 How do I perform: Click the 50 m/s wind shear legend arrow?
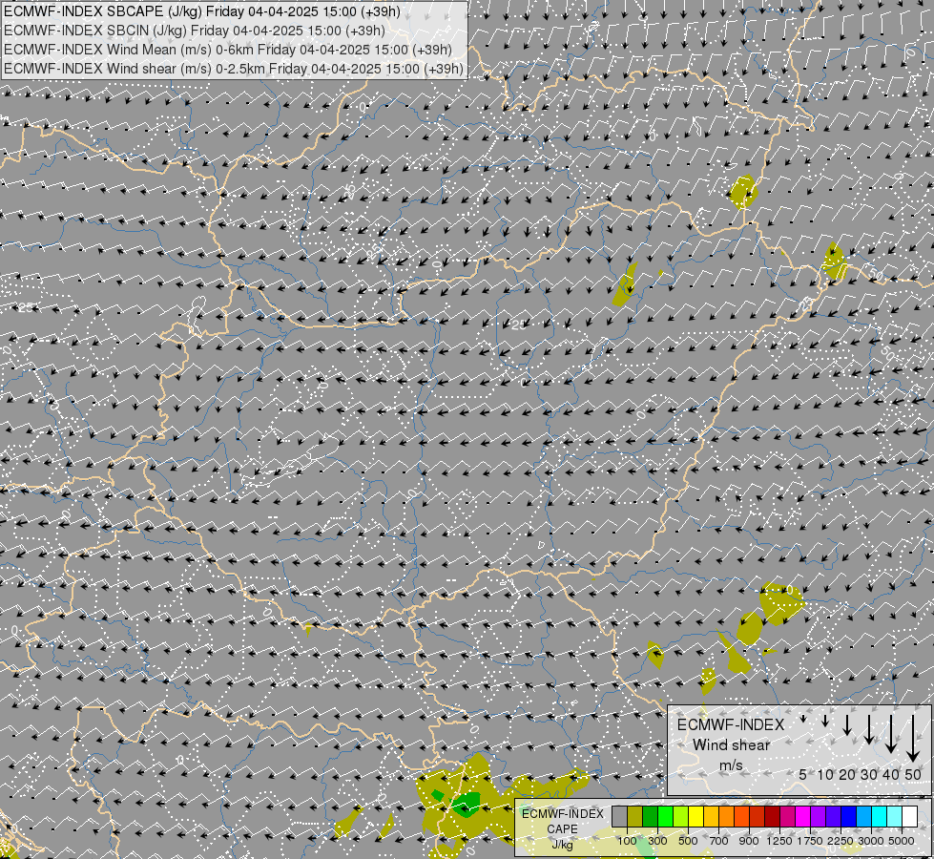913,739
